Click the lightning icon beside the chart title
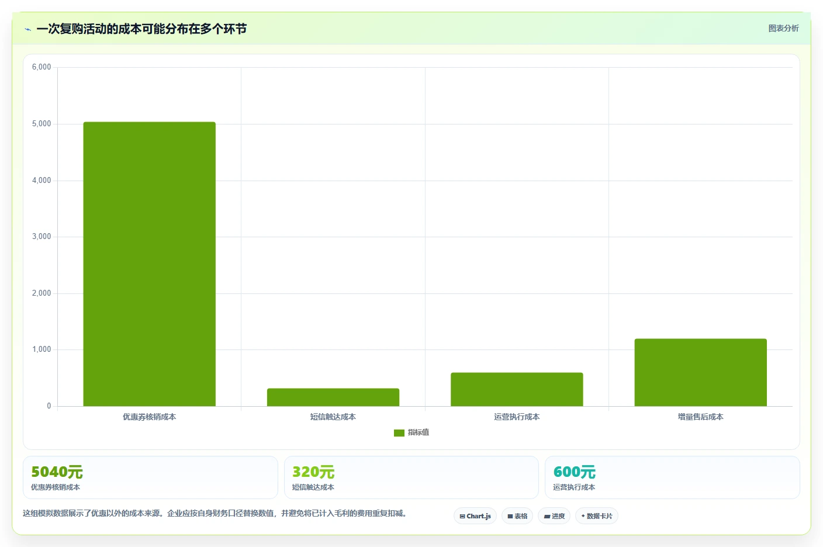Screen dimensions: 823x547 (27, 29)
